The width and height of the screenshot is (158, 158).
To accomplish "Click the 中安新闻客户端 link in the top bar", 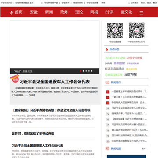I will 51,3.
